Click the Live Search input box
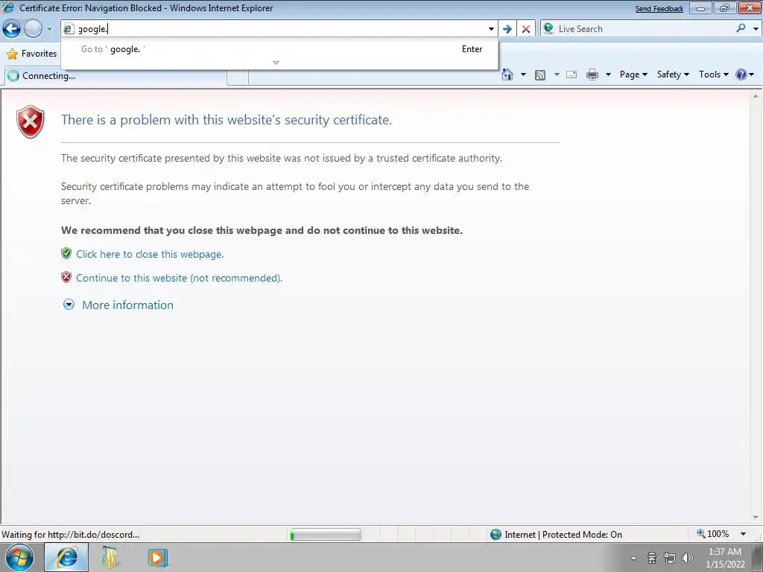Viewport: 763px width, 572px height. point(643,29)
